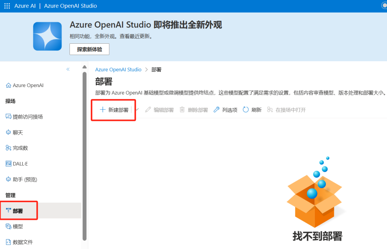Expand the dropdown arrow beside 新建部署

pyautogui.click(x=137, y=110)
